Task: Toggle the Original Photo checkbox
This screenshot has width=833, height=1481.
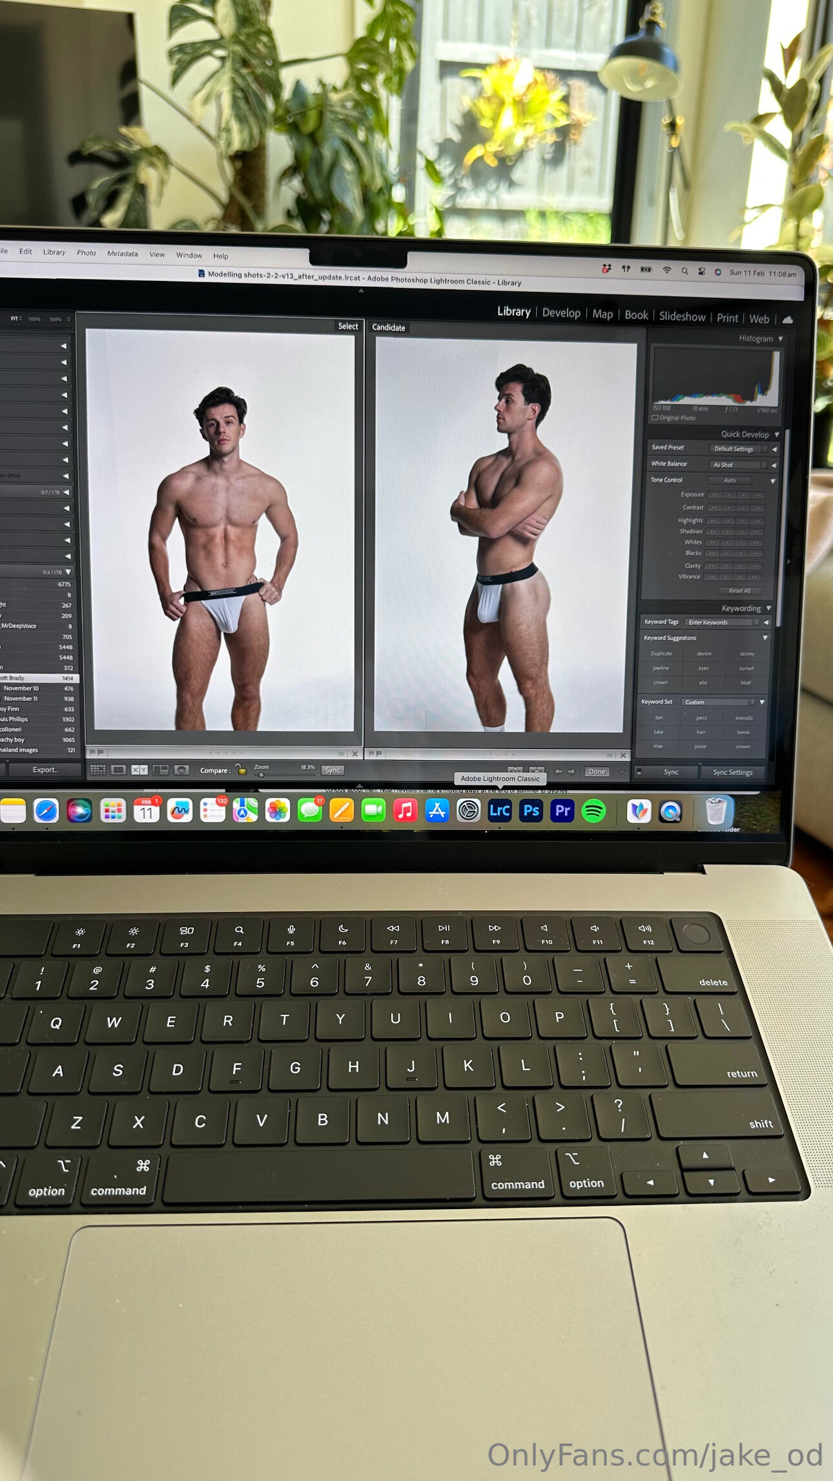Action: 655,418
